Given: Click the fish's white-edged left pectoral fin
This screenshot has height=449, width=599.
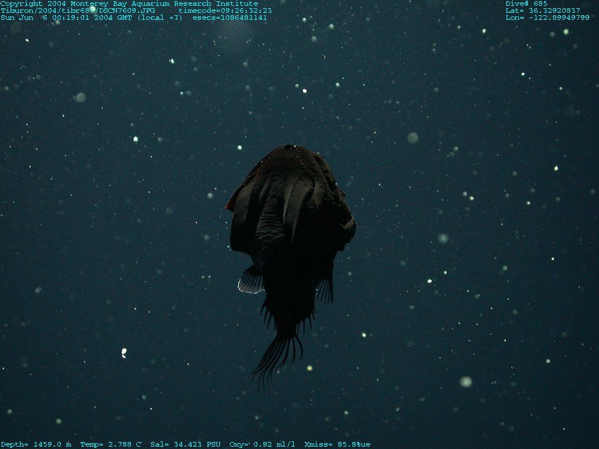Looking at the screenshot, I should pyautogui.click(x=250, y=281).
